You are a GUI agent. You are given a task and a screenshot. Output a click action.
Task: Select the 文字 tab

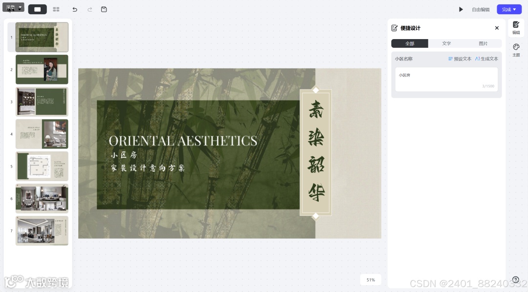coord(446,43)
